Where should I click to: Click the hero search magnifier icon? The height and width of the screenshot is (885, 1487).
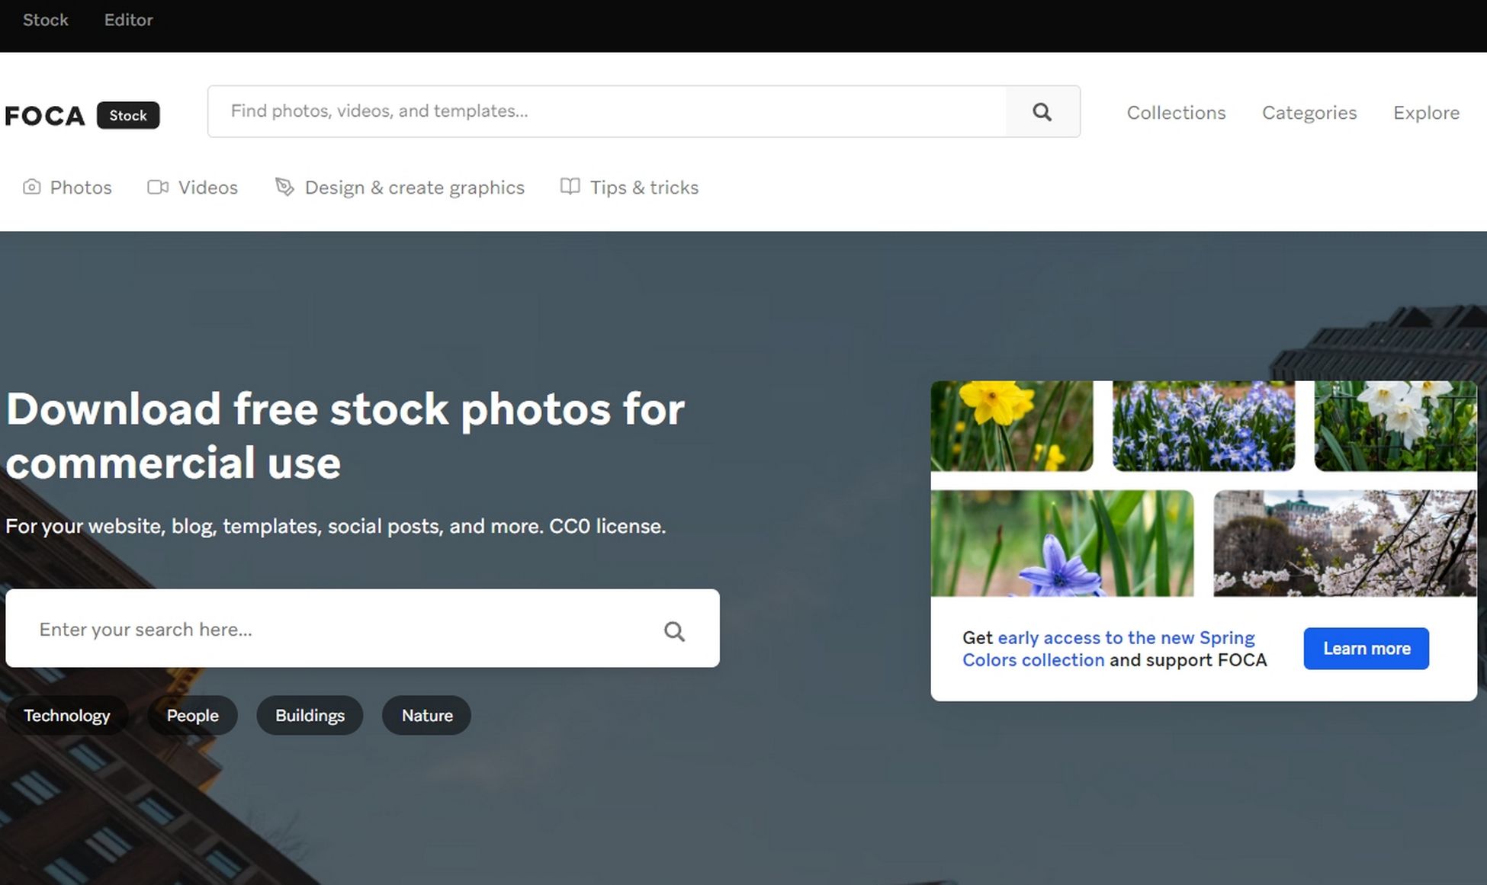(674, 631)
